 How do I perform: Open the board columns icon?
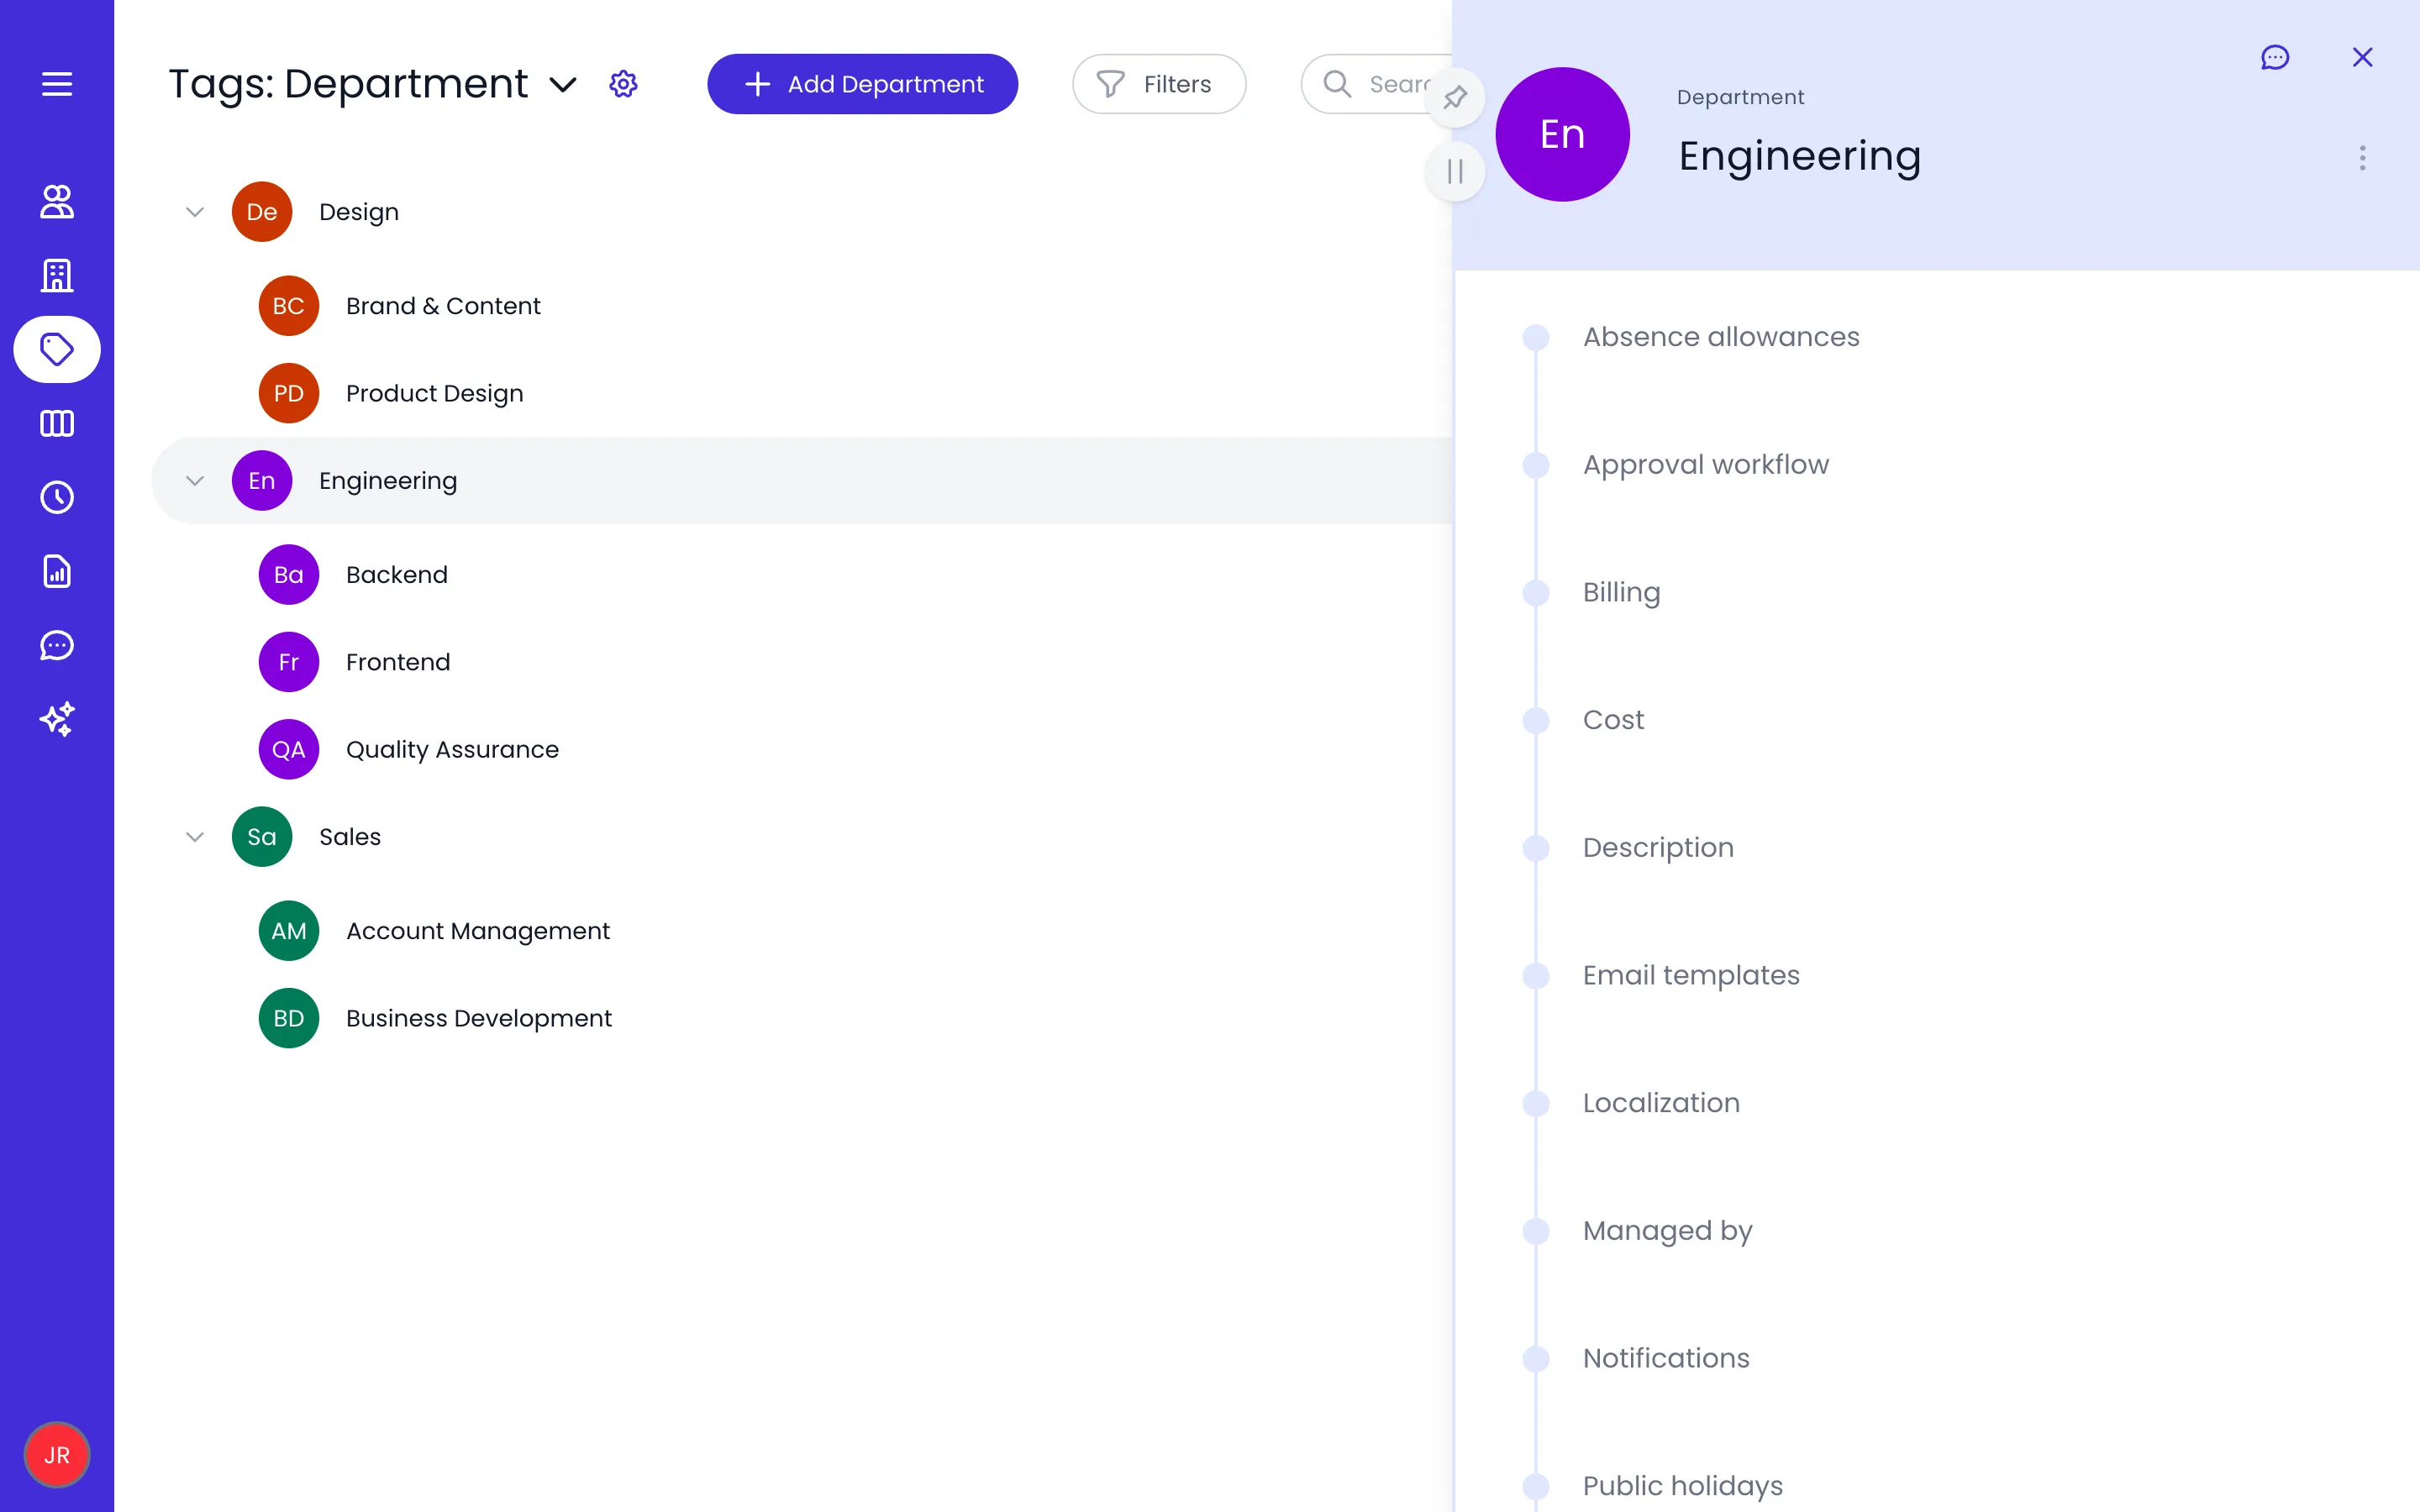click(x=57, y=424)
